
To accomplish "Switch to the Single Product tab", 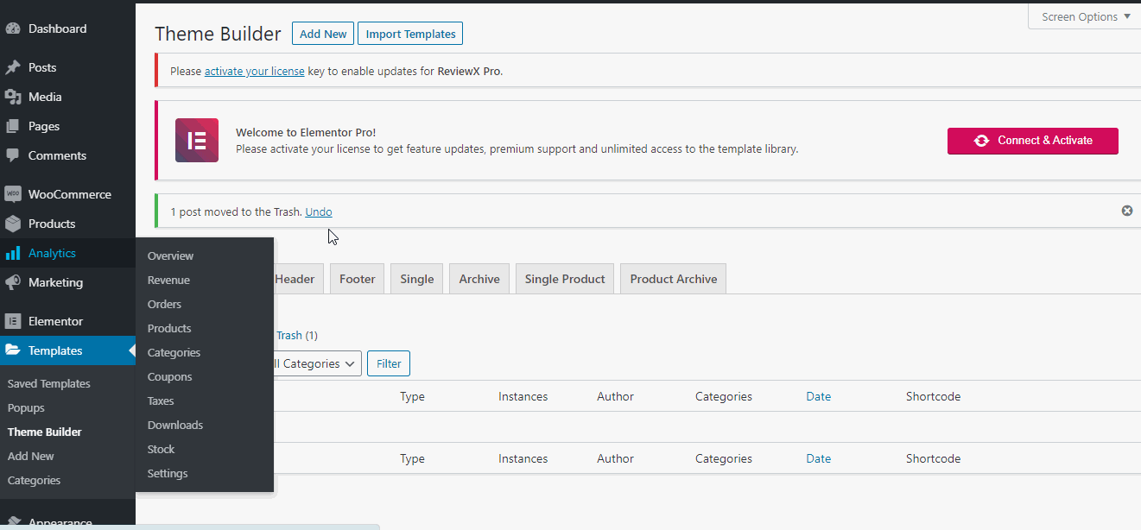I will pos(564,279).
